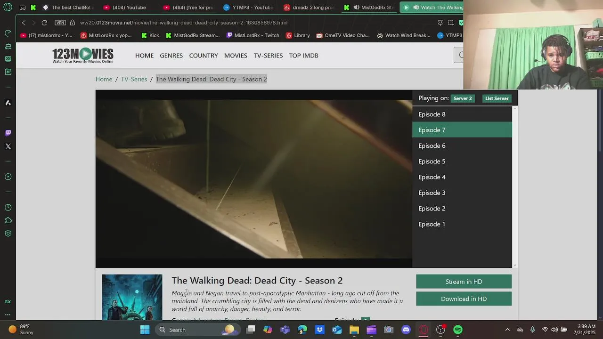Play Episode 4
This screenshot has width=603, height=339.
pos(462,177)
